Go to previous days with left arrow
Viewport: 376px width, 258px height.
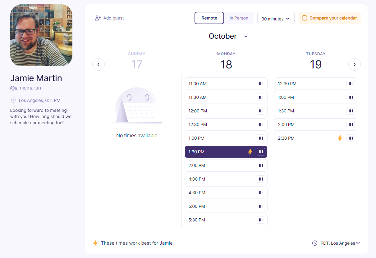point(99,64)
